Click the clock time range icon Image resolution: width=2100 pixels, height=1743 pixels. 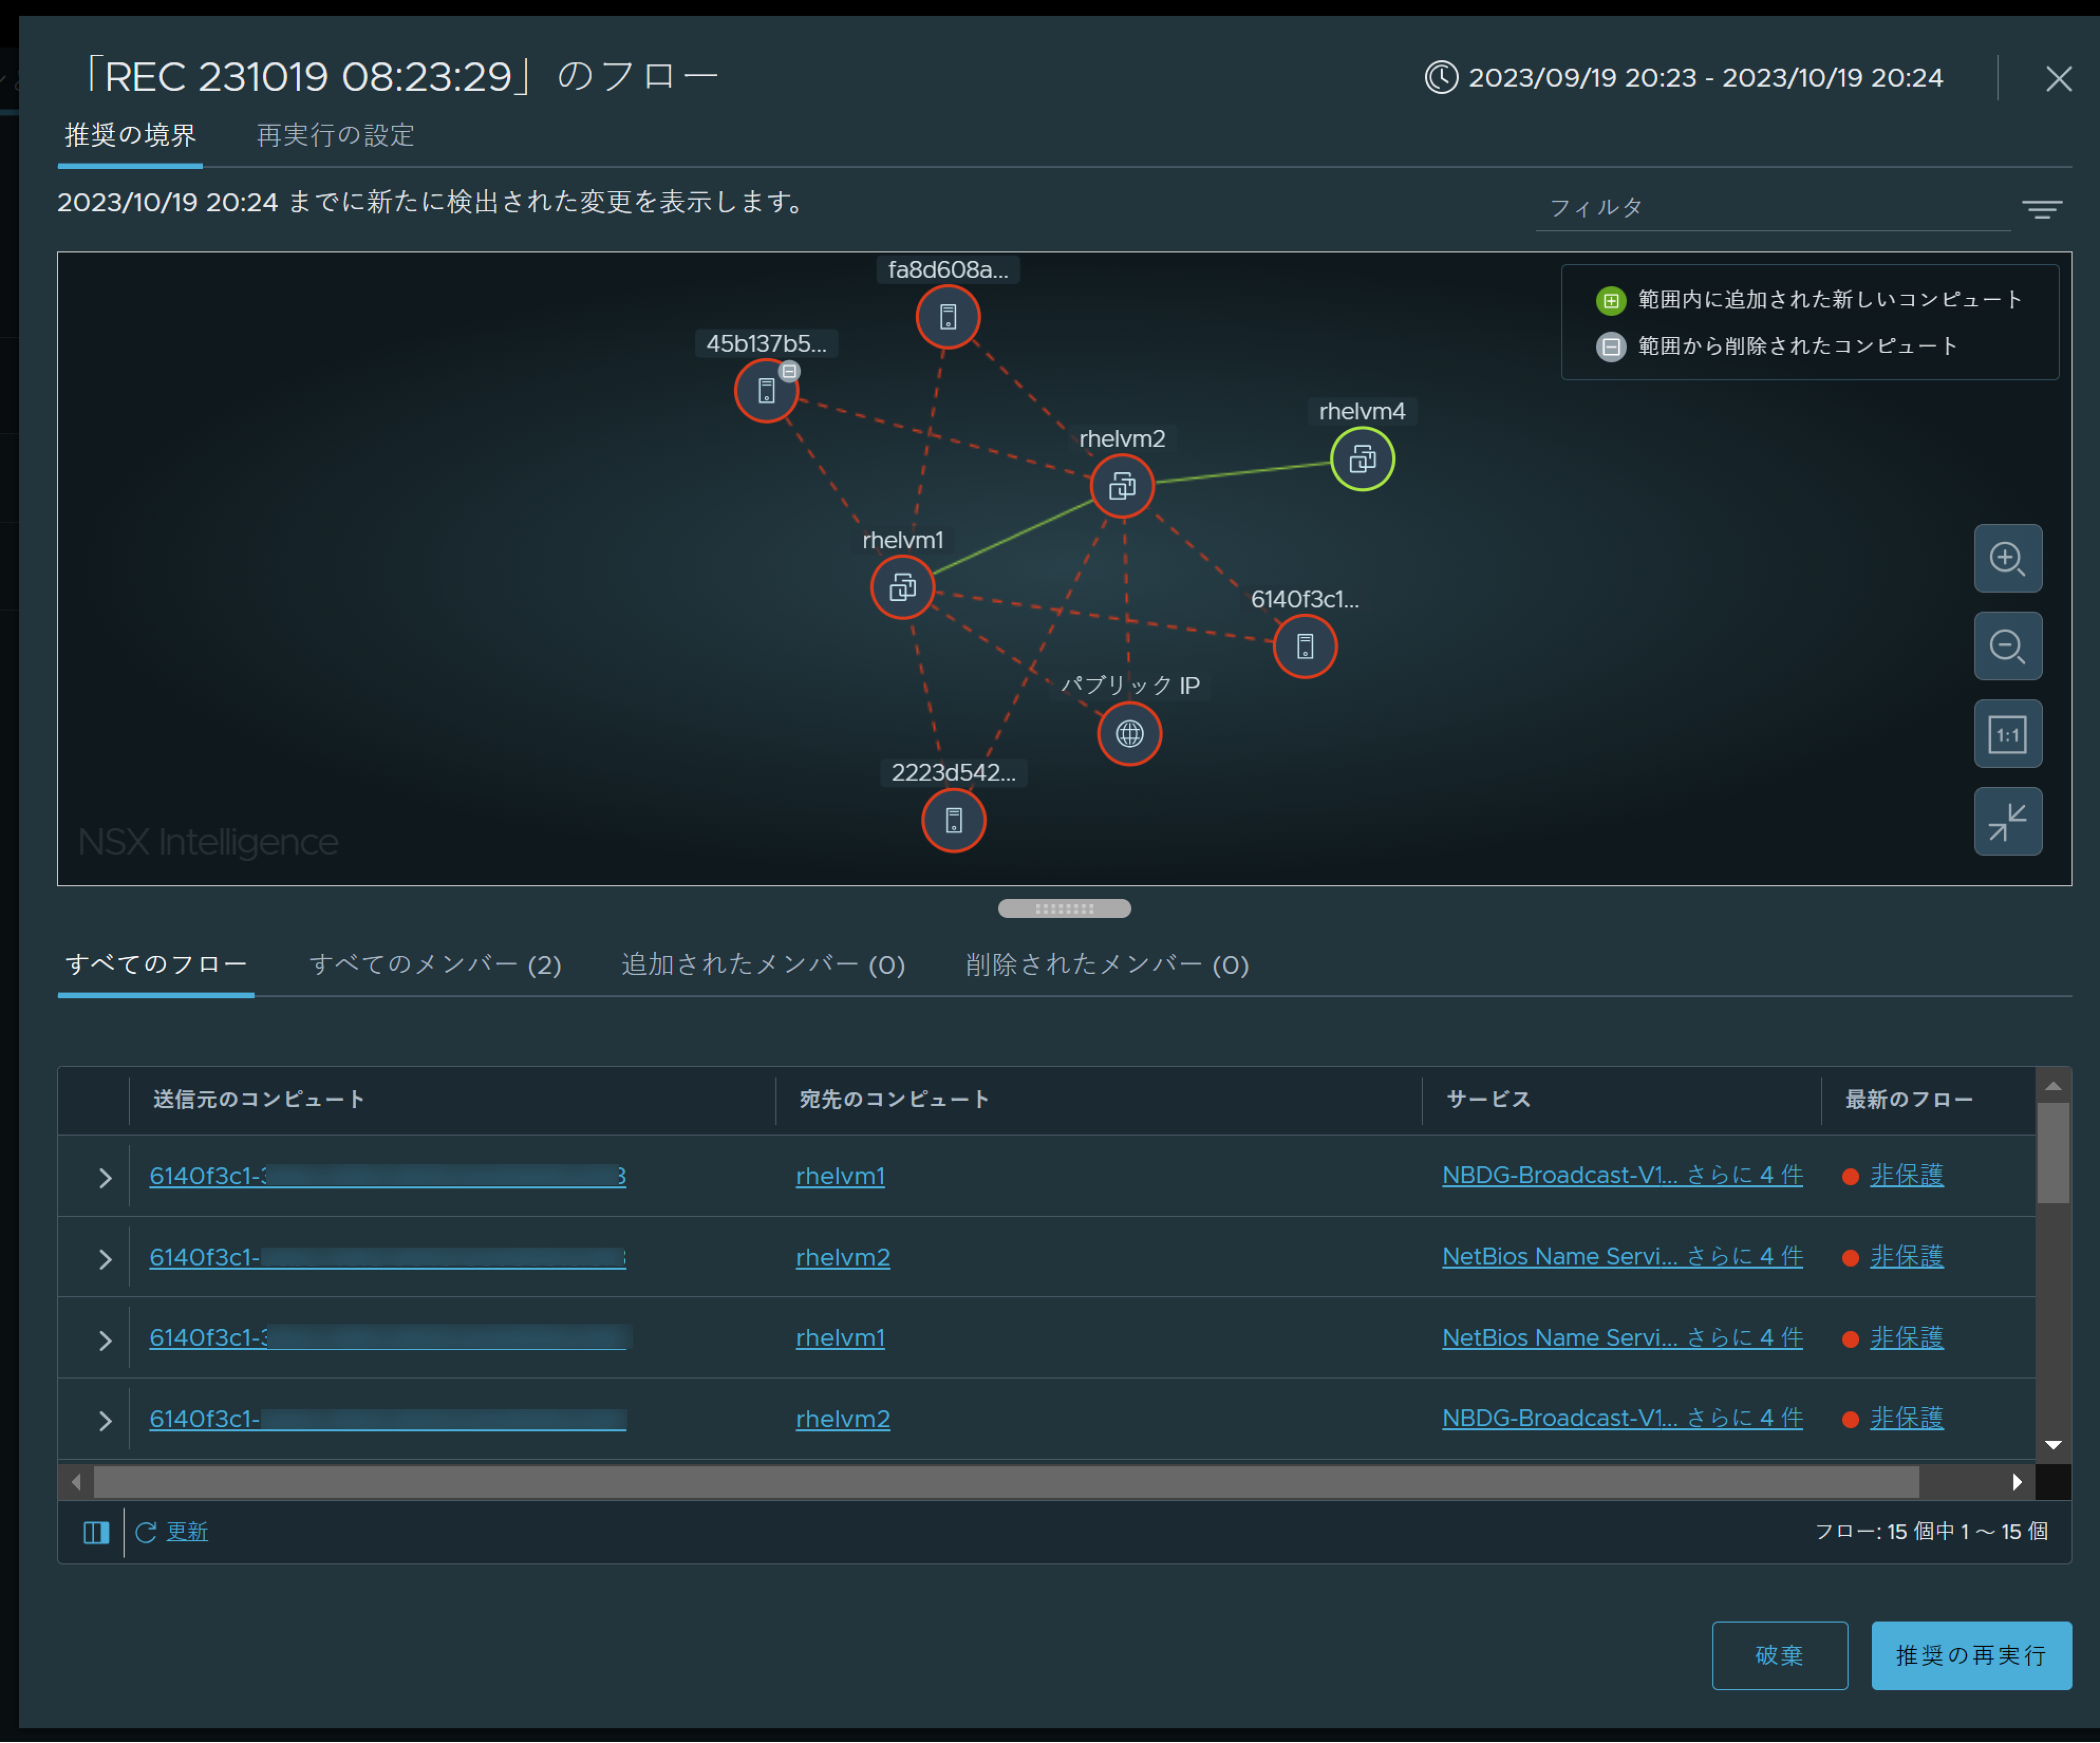click(1441, 77)
